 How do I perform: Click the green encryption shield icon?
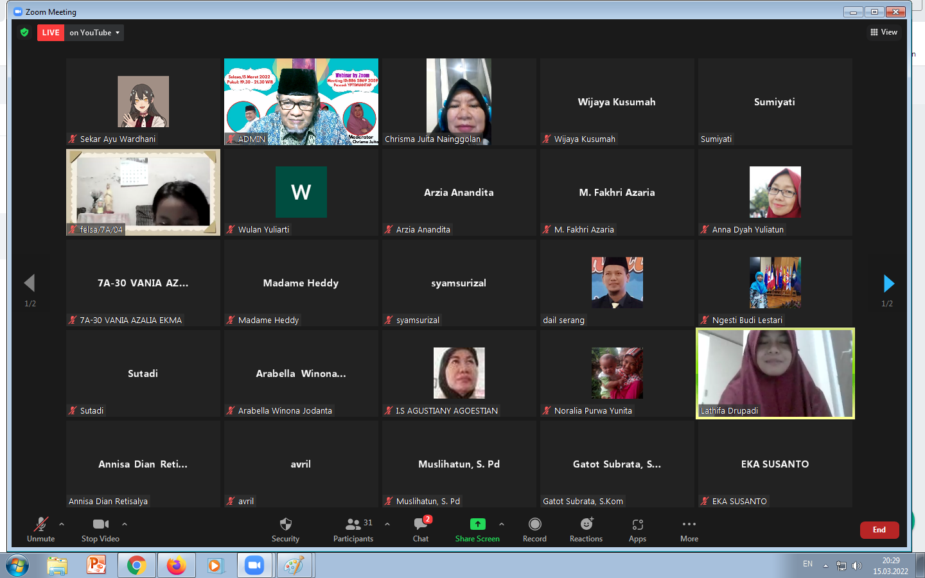pyautogui.click(x=24, y=33)
